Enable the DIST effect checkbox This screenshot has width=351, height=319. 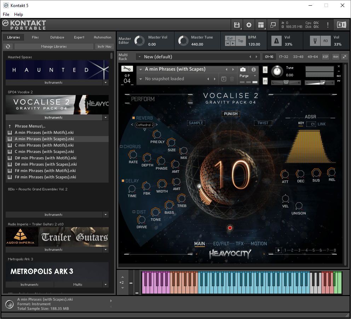point(134,212)
